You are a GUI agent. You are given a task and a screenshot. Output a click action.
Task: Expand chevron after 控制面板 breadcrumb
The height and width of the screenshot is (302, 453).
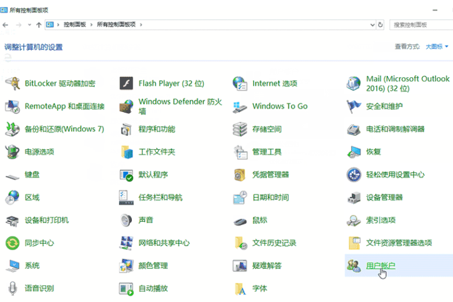pyautogui.click(x=91, y=25)
